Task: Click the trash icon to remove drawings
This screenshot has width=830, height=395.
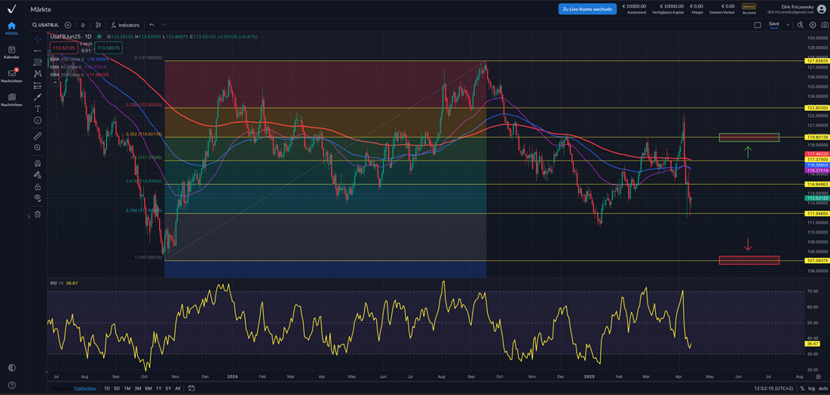Action: (38, 214)
